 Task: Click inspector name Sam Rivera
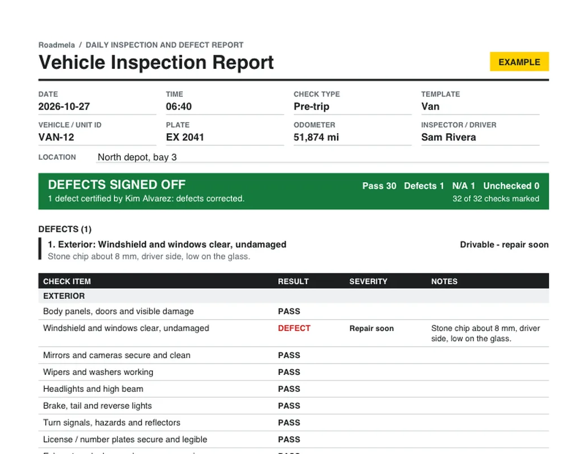click(449, 137)
